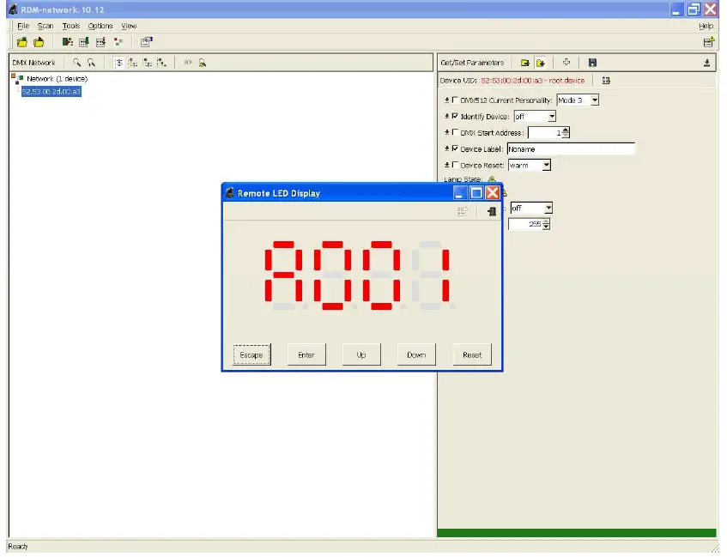Open the Tools menu

click(x=70, y=26)
